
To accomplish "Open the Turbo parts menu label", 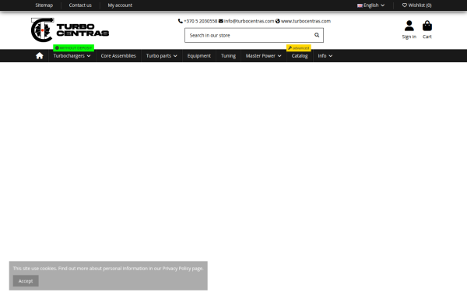I will [159, 56].
